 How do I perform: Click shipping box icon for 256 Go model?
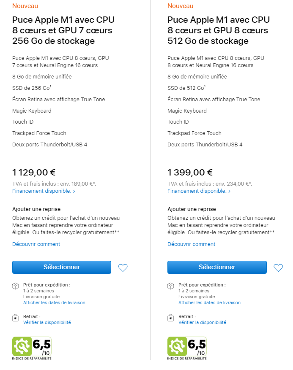(x=15, y=286)
